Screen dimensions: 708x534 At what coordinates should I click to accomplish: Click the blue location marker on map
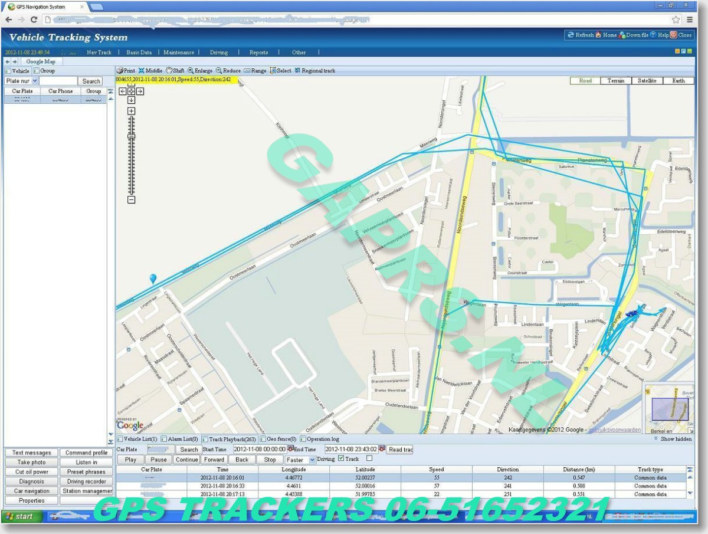pos(153,279)
